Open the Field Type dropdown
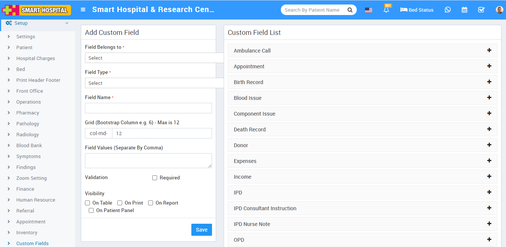506x247 pixels. tap(154, 83)
